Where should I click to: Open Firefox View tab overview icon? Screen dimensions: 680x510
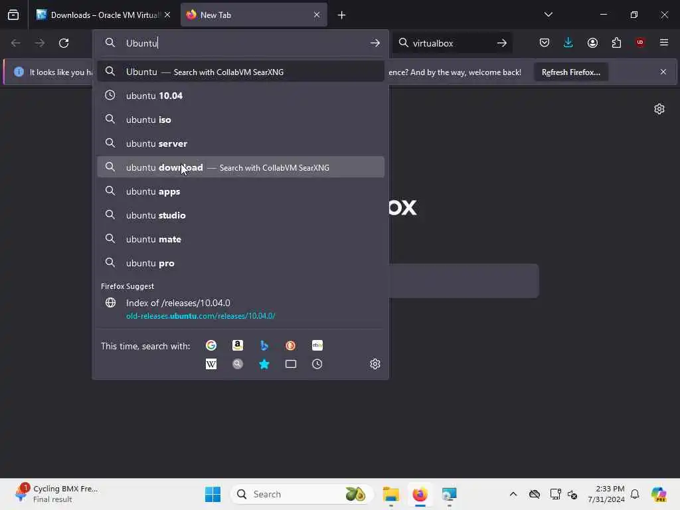tap(13, 15)
